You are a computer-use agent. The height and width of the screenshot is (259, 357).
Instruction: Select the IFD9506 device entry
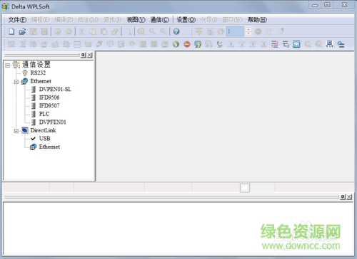click(49, 97)
